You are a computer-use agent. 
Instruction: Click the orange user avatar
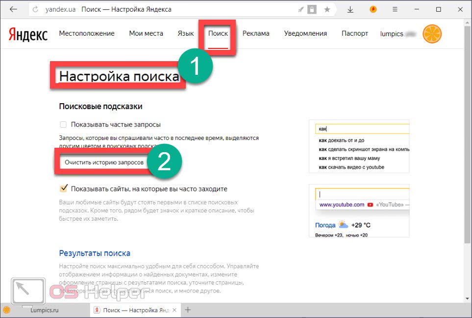click(x=432, y=34)
